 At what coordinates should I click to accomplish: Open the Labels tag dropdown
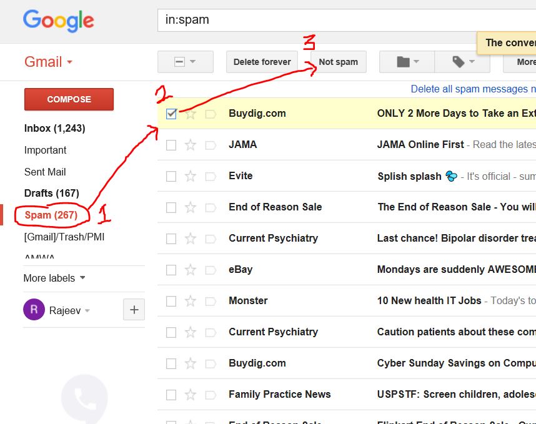click(463, 62)
